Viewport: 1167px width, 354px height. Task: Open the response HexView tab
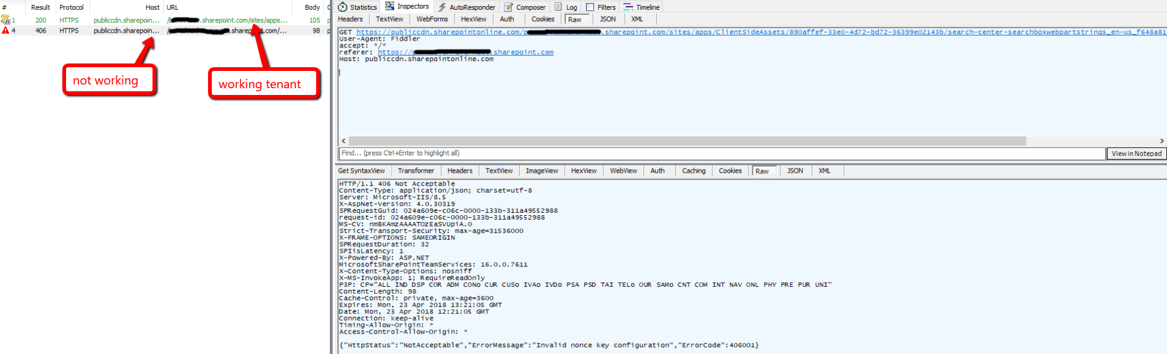point(583,171)
